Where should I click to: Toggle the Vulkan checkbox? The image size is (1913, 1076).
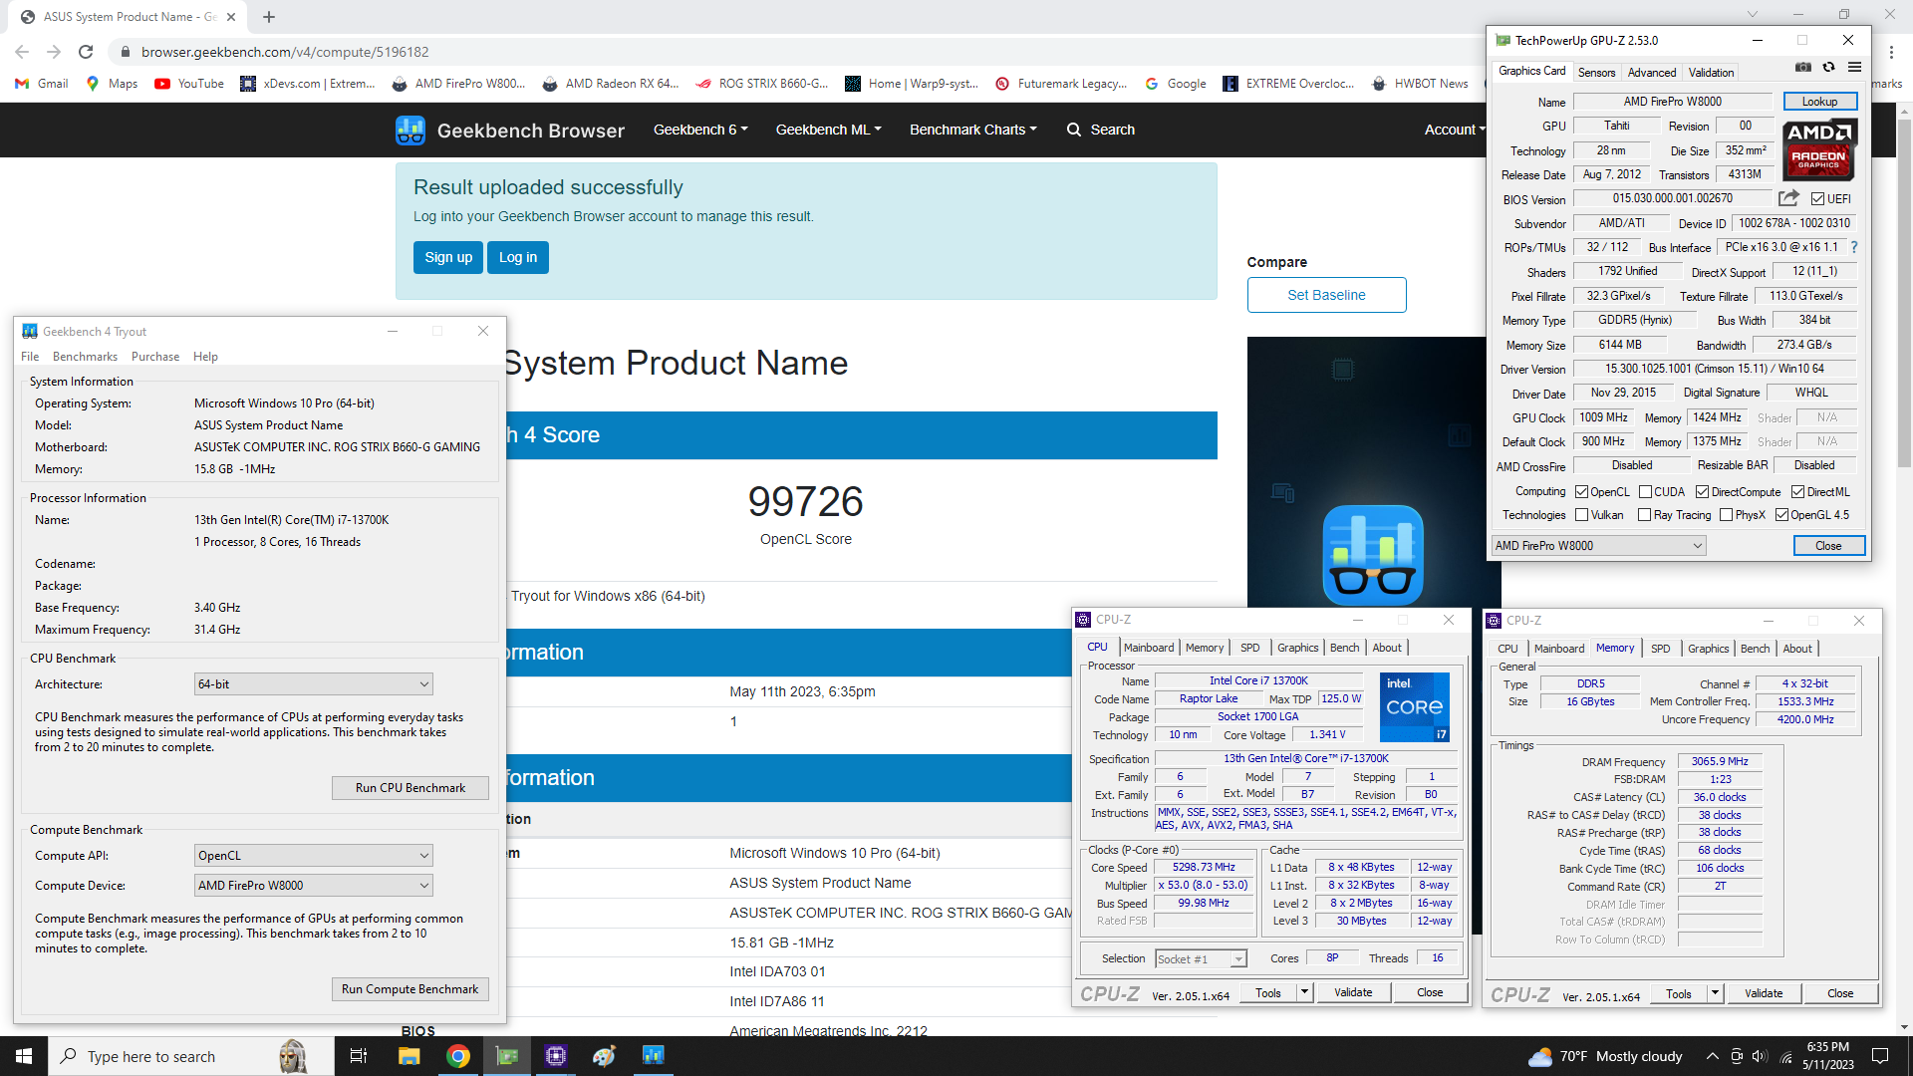1582,515
